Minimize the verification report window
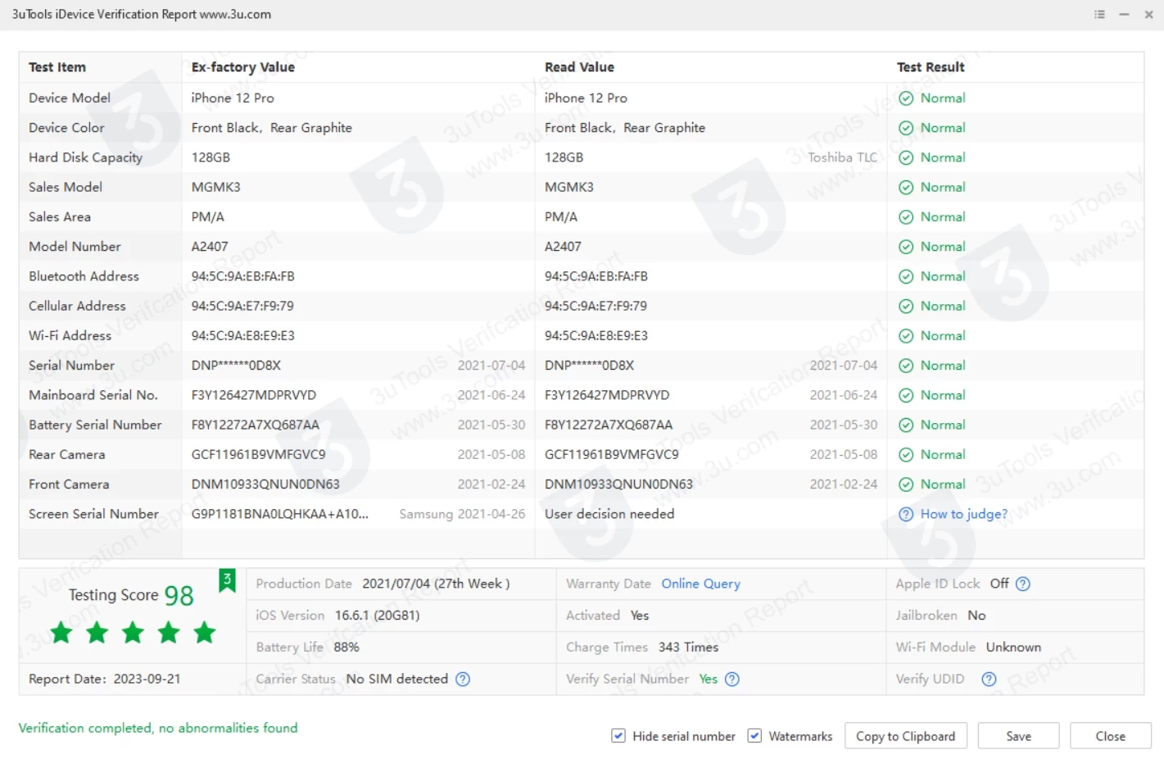Screen dimensions: 1164x764 (1124, 15)
